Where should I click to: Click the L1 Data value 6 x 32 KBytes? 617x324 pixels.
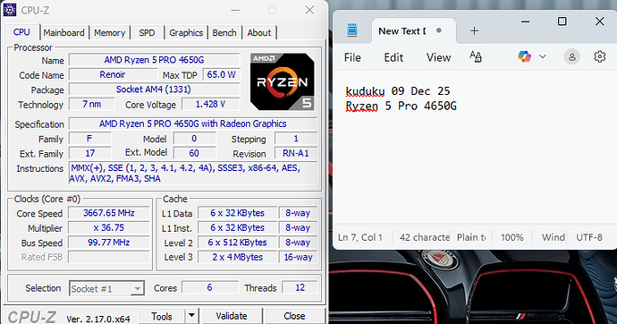coord(237,213)
